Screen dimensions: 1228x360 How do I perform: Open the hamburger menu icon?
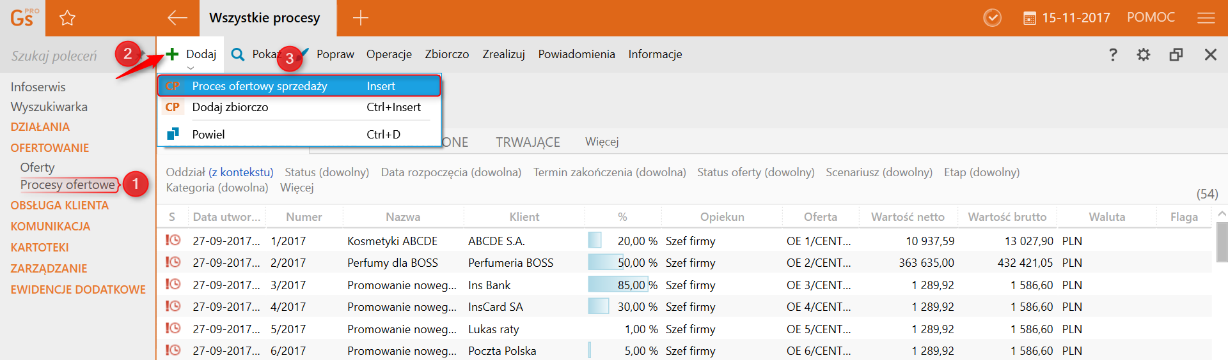click(x=1206, y=18)
